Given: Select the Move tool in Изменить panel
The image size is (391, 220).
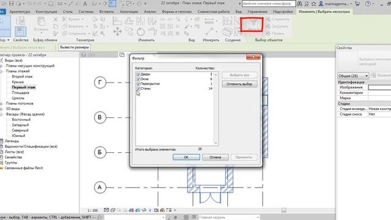Looking at the screenshot, I should (117, 32).
